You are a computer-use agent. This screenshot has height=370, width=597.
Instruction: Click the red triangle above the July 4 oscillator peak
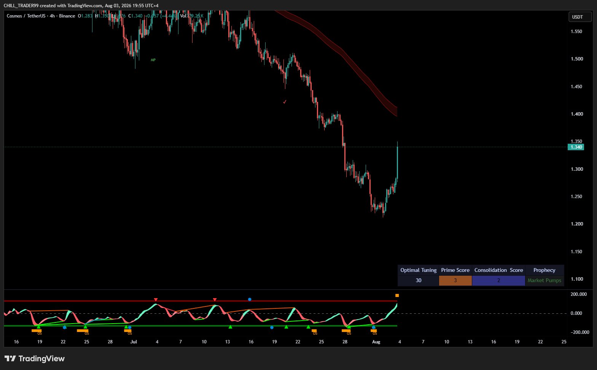point(156,300)
